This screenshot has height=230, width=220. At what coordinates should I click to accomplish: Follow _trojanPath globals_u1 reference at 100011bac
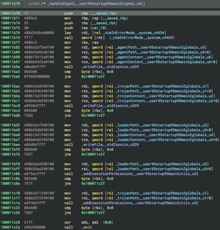pyautogui.click(x=161, y=86)
